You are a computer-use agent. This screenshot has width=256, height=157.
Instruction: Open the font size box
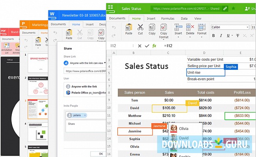[253, 27]
